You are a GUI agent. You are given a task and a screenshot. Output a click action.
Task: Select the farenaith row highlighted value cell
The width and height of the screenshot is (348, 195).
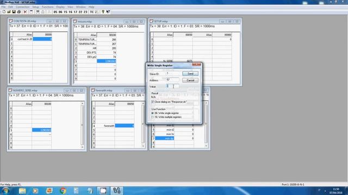click(x=125, y=126)
